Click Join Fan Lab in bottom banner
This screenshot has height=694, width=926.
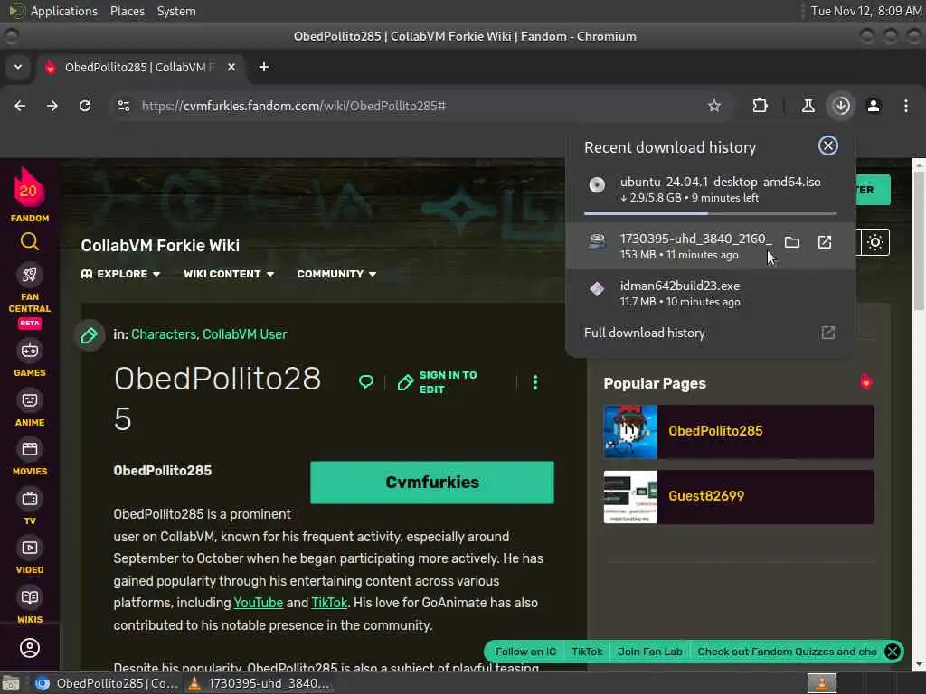tap(649, 652)
